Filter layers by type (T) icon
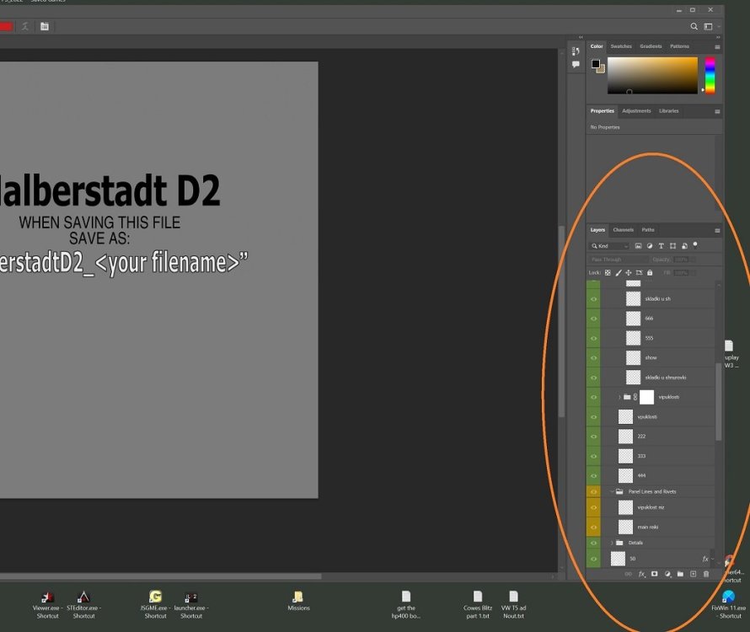The width and height of the screenshot is (750, 632). [x=662, y=246]
